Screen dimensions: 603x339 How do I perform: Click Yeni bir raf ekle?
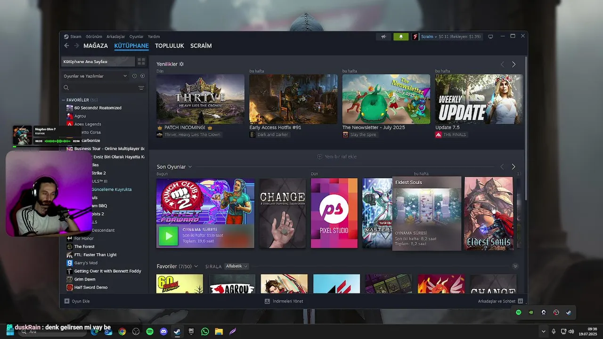(x=337, y=156)
